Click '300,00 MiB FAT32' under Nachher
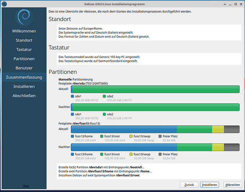 pyautogui.click(x=87, y=118)
